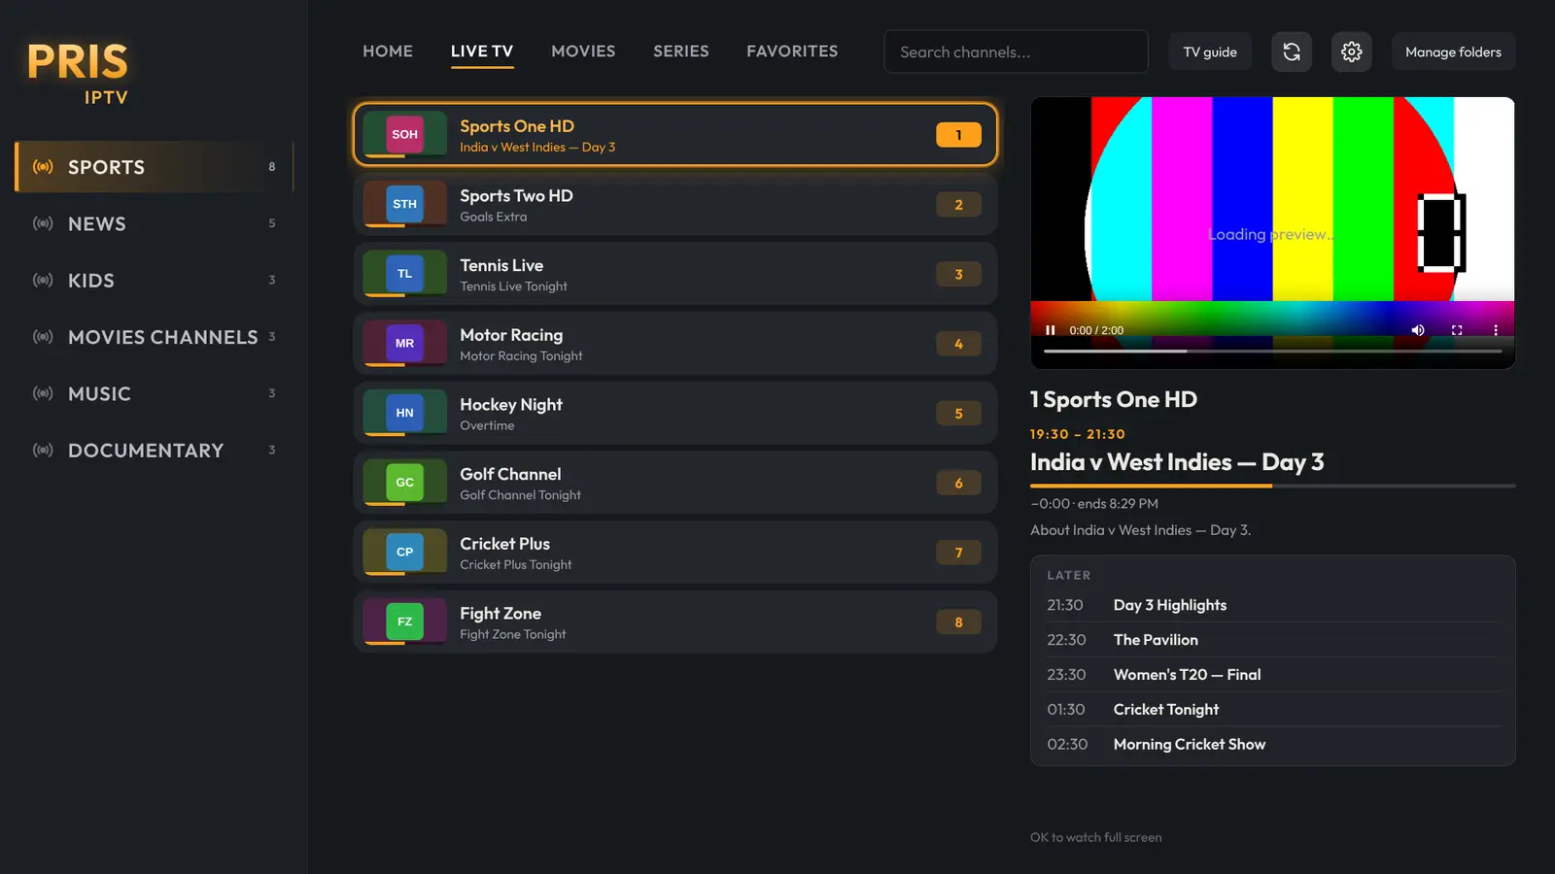This screenshot has height=874, width=1555.
Task: Click the broadcast icon beside NEWS
Action: (43, 223)
